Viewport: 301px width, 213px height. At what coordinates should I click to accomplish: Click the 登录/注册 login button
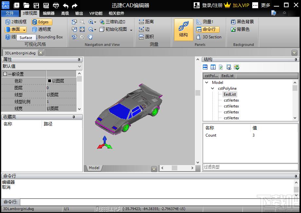208,5
